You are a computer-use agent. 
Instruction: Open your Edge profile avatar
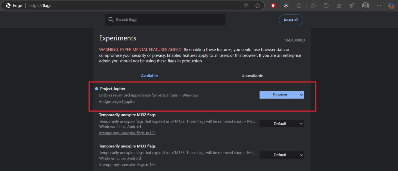pos(366,5)
